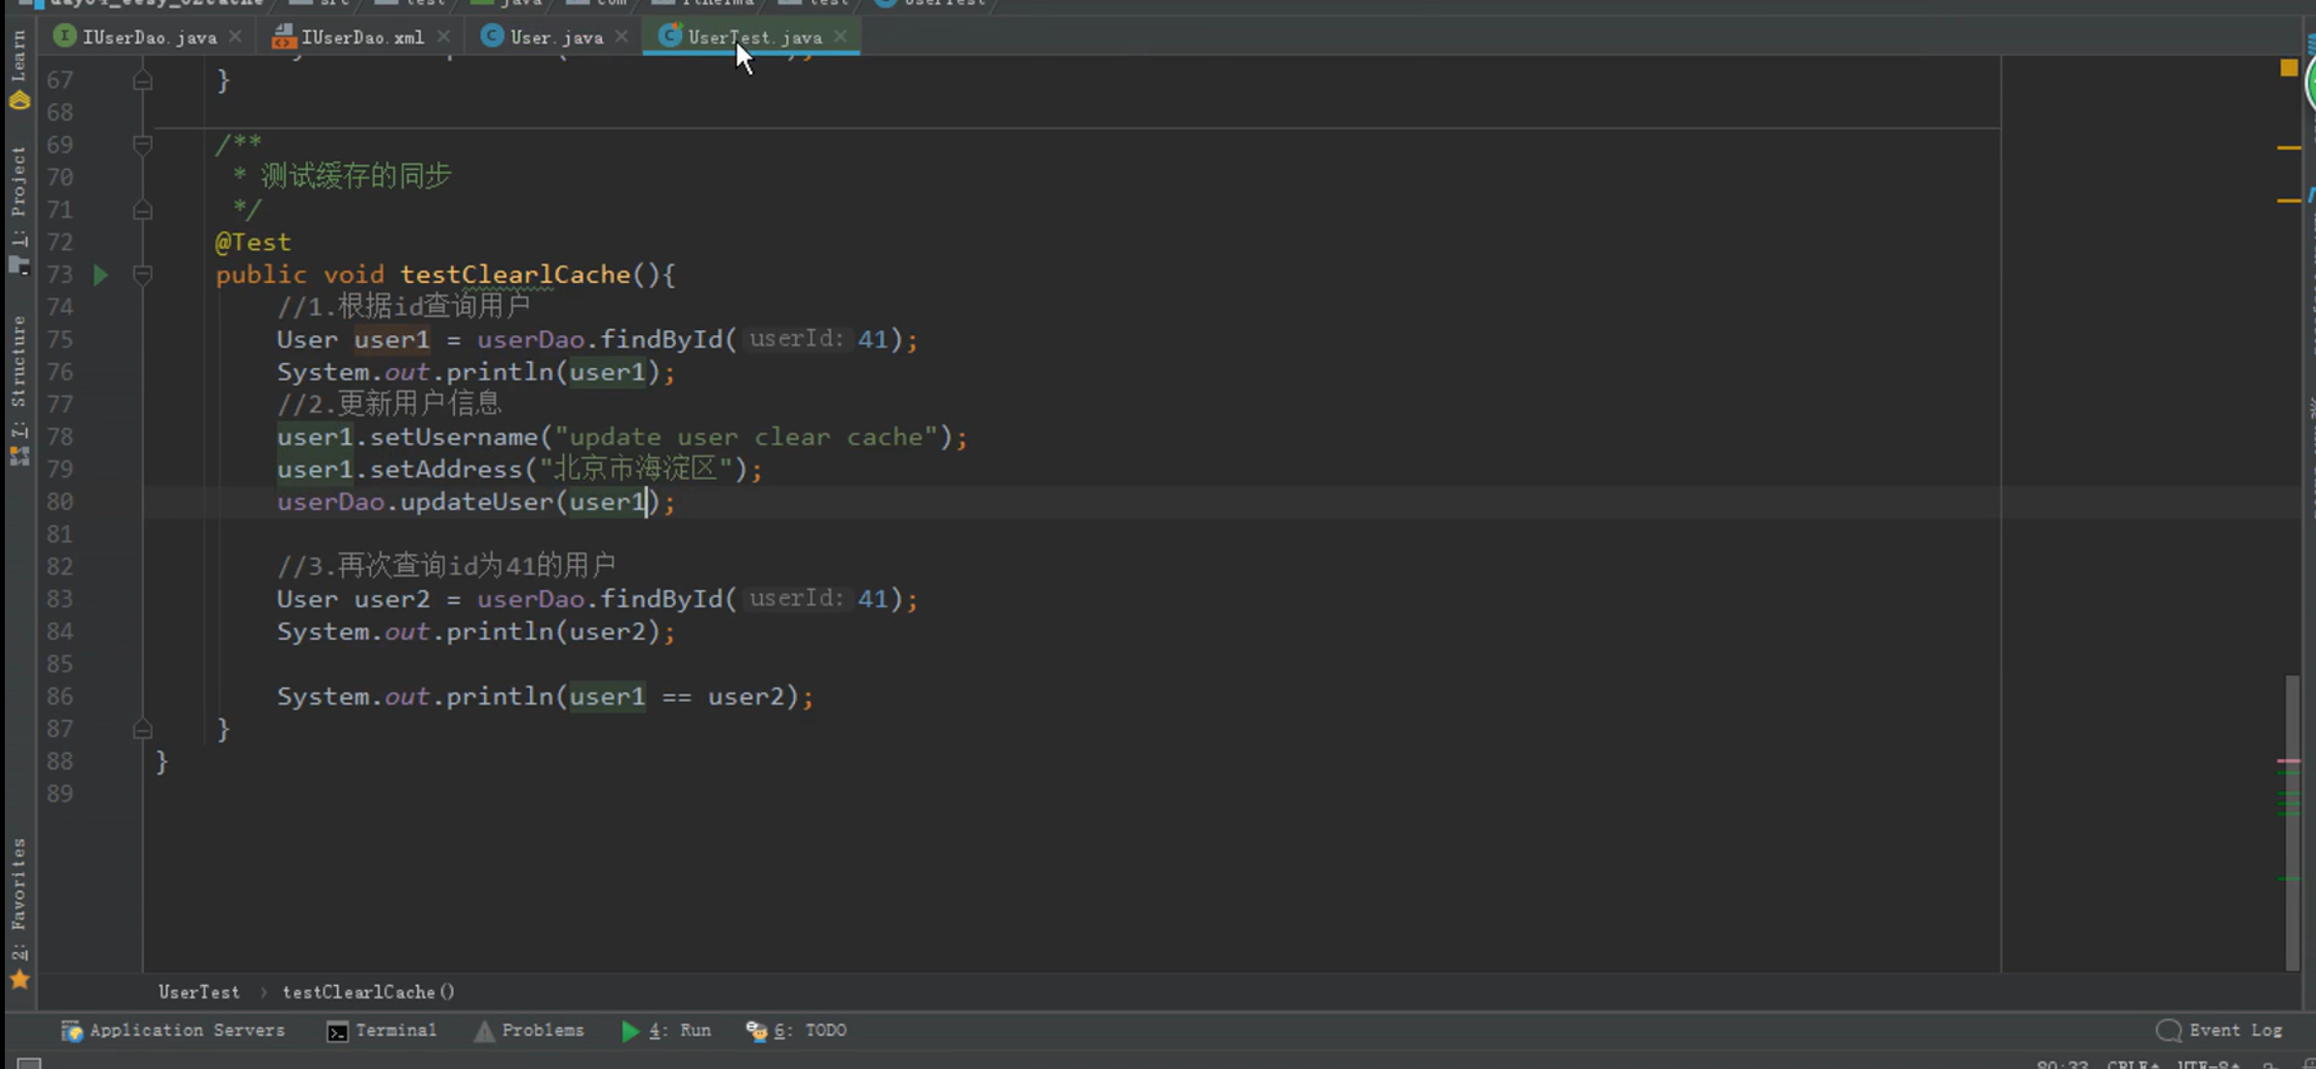
Task: Click the yellow warning indicator at top right
Action: click(x=2288, y=68)
